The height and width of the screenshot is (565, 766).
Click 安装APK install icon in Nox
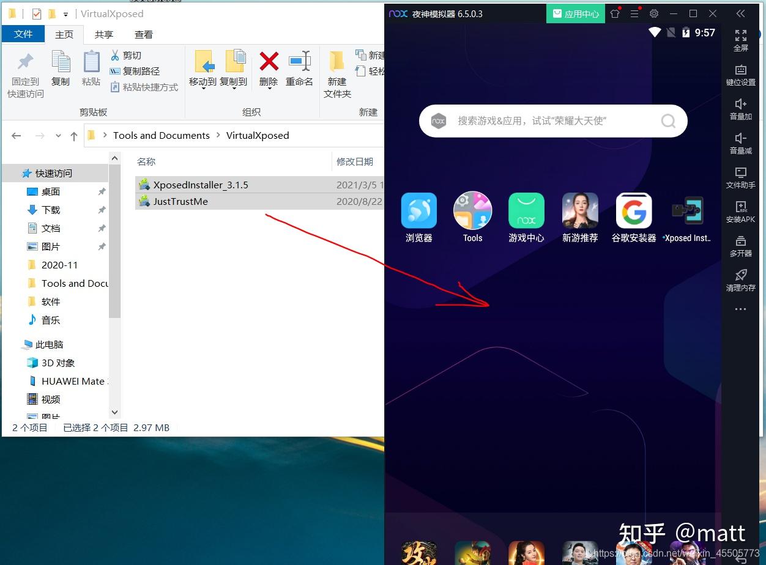[x=741, y=212]
